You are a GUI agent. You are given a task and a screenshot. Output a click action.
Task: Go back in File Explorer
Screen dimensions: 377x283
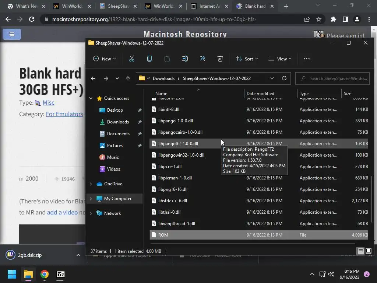93,78
